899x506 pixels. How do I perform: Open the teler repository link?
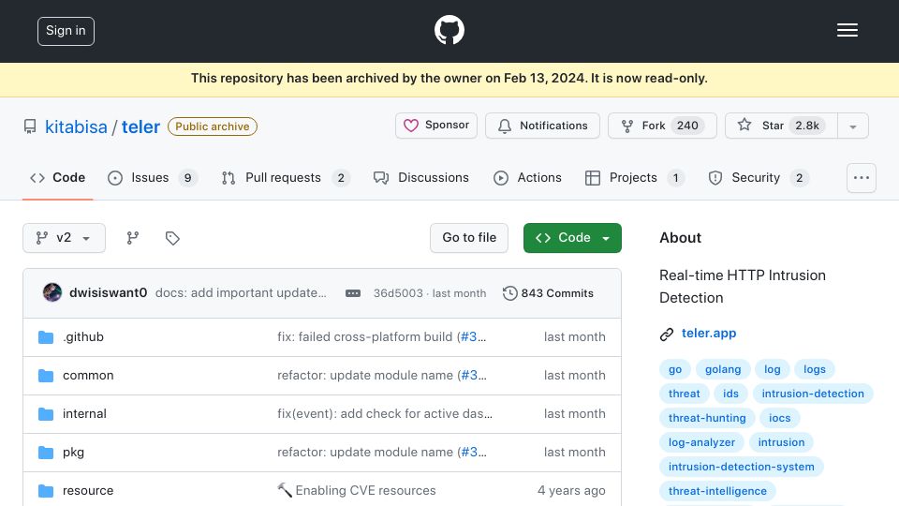tap(140, 126)
